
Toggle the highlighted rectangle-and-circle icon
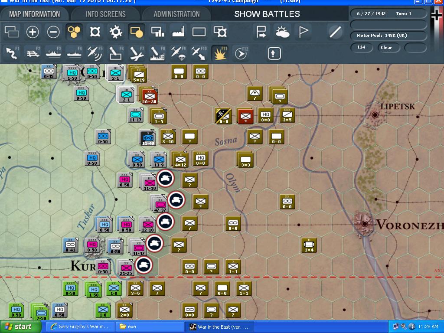(x=137, y=32)
